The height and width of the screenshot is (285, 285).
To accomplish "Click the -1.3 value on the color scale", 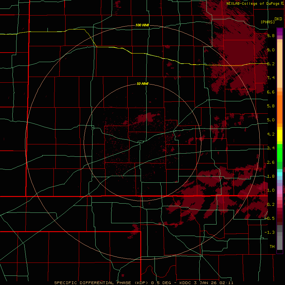I will coord(270,232).
